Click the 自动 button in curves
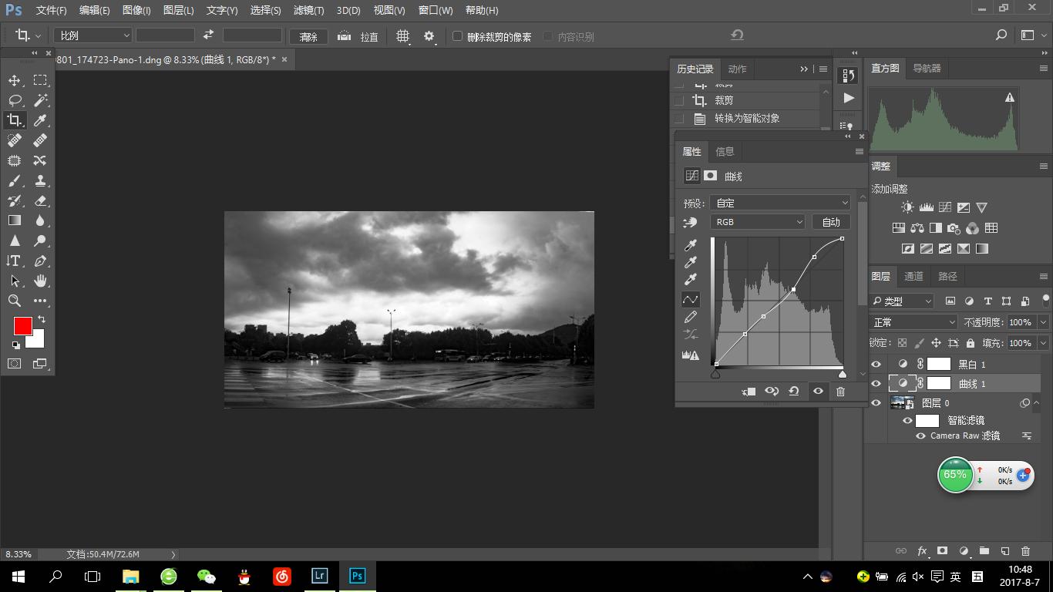 [831, 222]
